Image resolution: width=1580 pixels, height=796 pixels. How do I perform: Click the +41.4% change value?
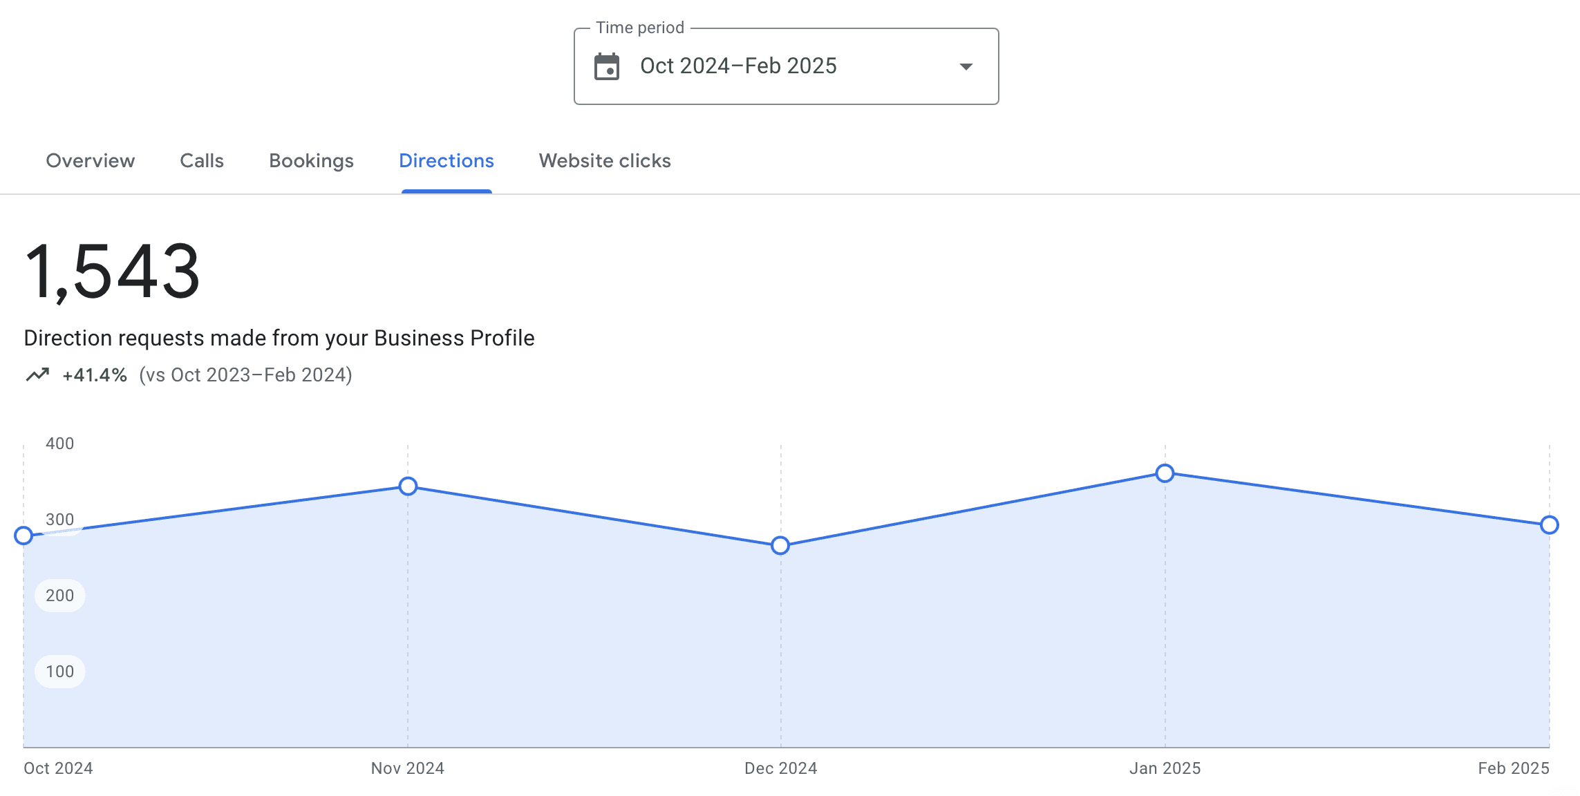click(x=95, y=375)
